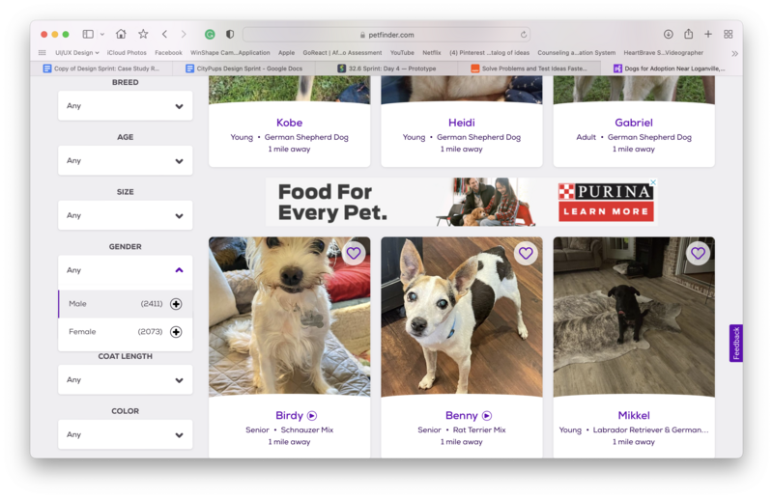This screenshot has height=498, width=773.
Task: Open the Facebook bookmark
Action: 168,53
